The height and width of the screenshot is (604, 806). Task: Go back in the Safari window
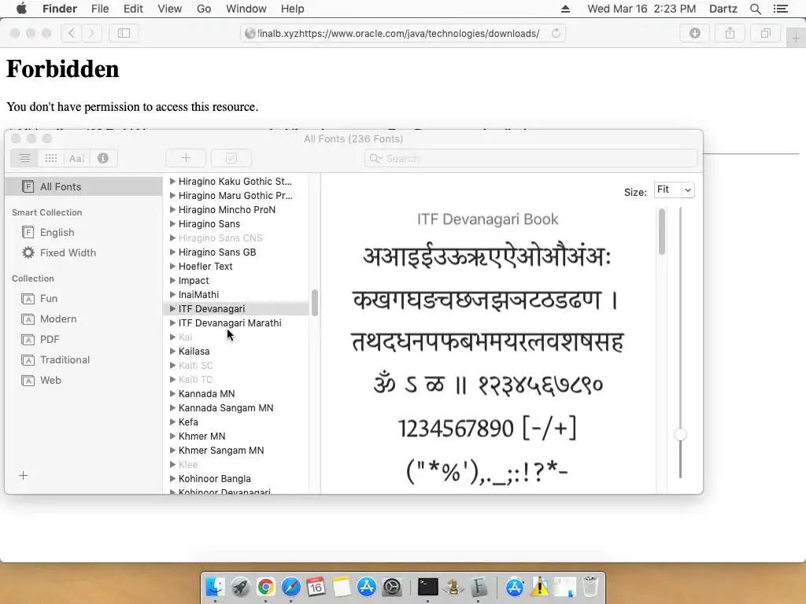[72, 33]
